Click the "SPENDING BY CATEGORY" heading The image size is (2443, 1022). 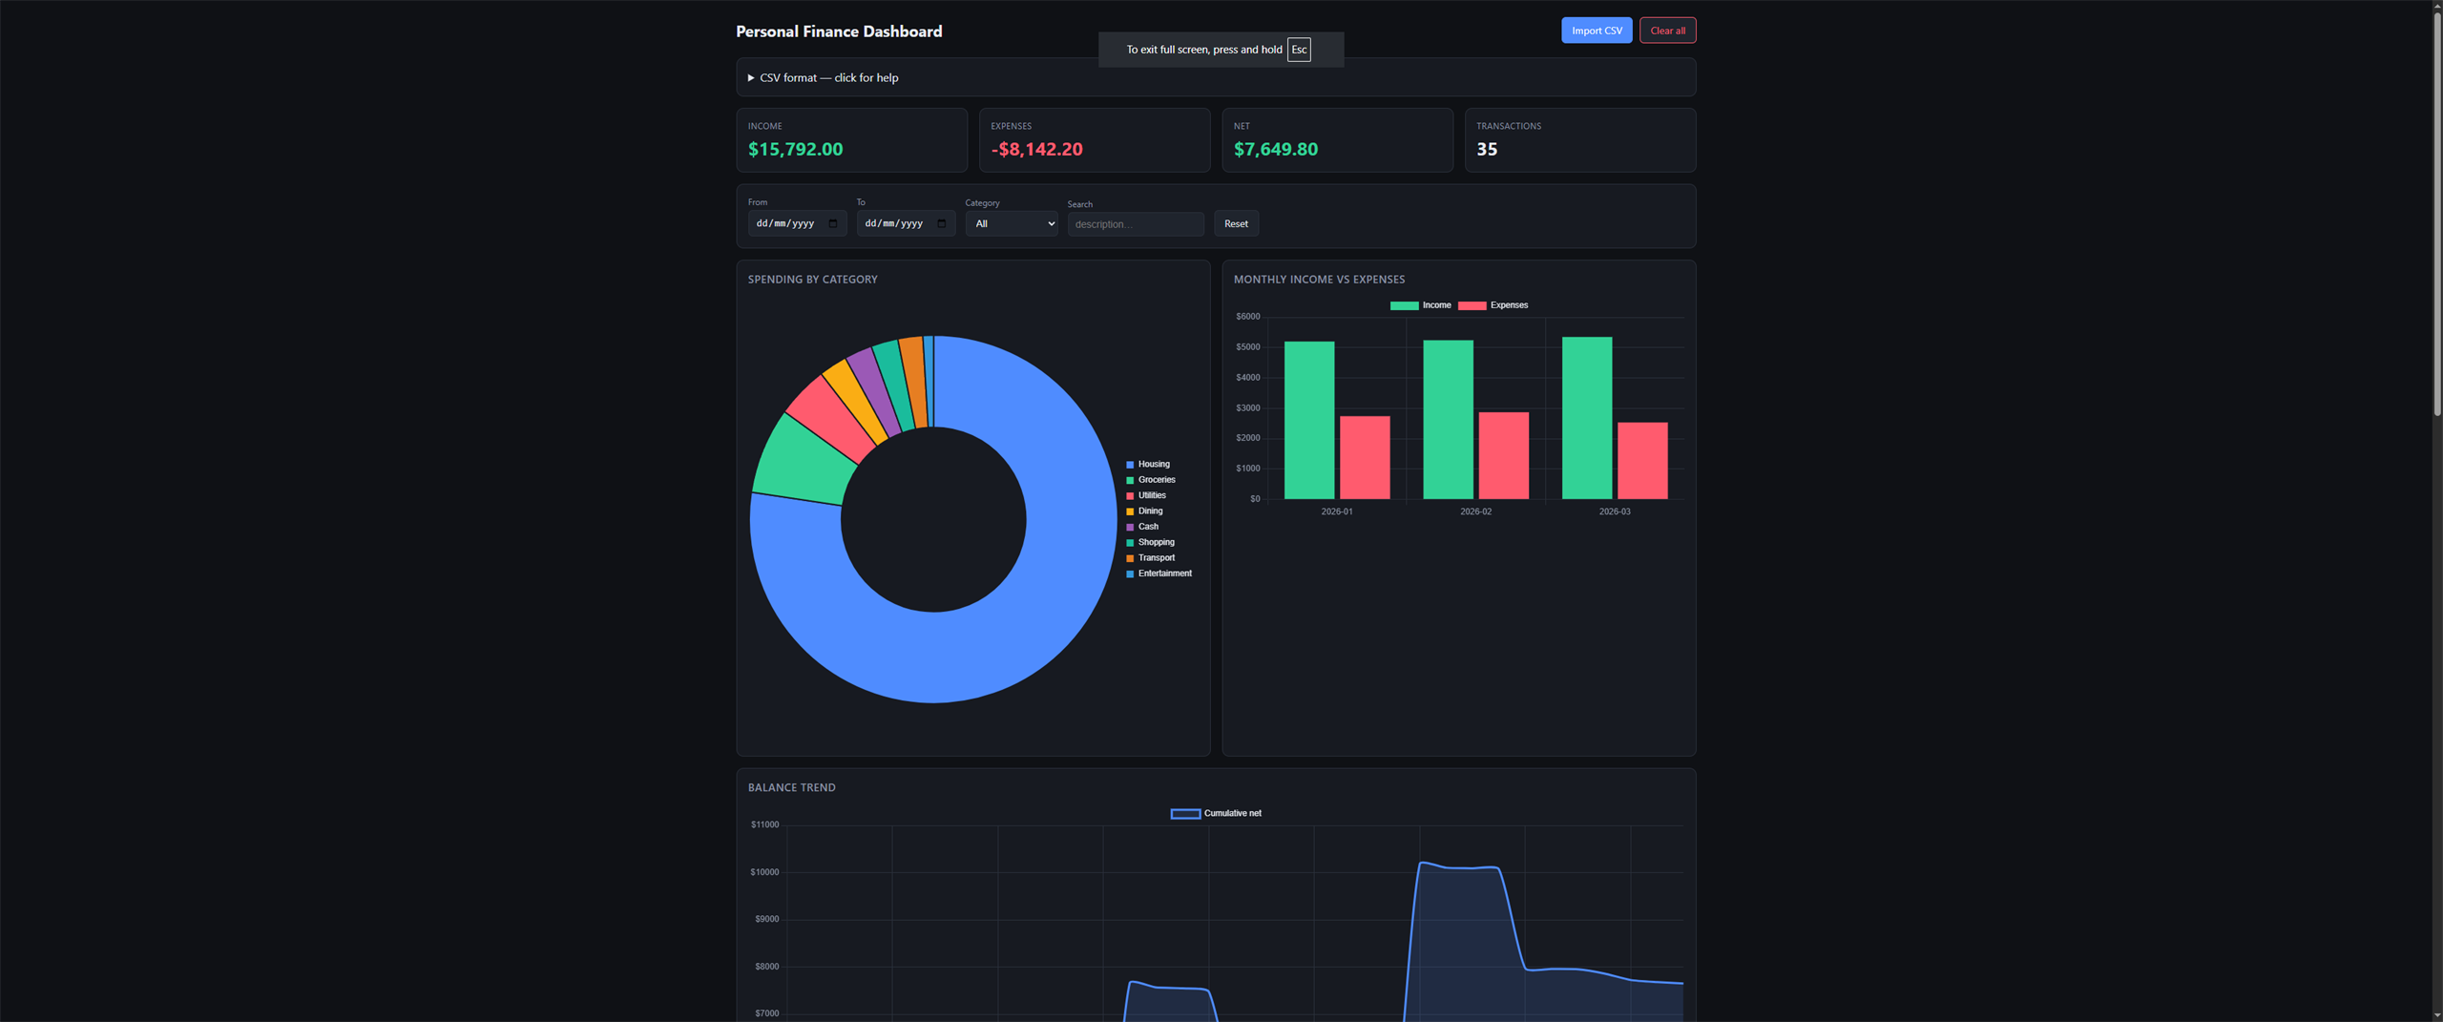coord(813,280)
